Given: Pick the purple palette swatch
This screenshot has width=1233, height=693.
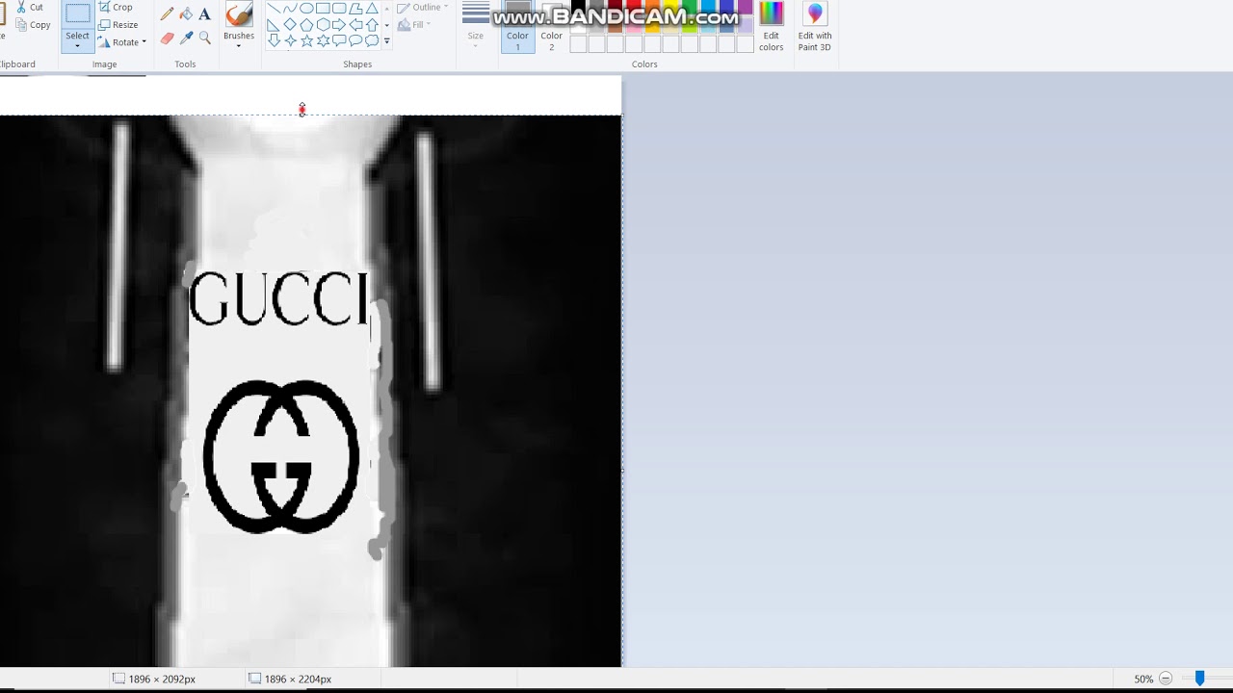Looking at the screenshot, I should pyautogui.click(x=744, y=9).
